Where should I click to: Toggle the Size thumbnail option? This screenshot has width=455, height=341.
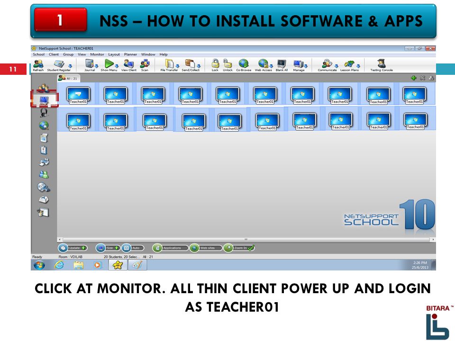click(x=108, y=248)
